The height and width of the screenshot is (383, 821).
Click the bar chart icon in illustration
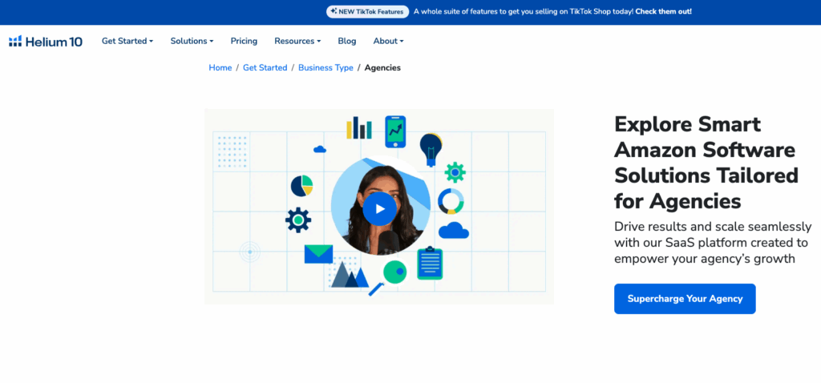[358, 128]
